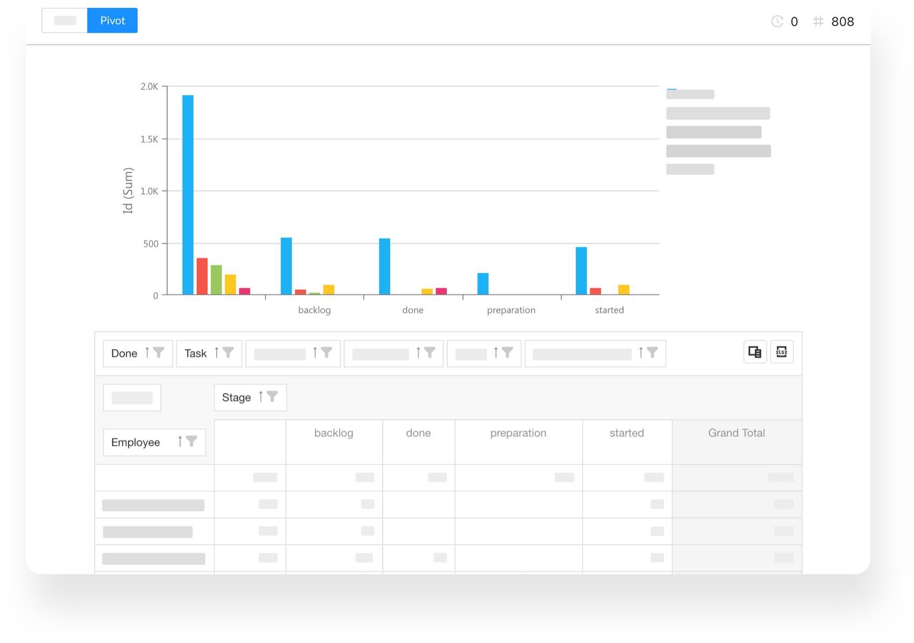914x643 pixels.
Task: Click the filter funnel on the Done field
Action: click(x=159, y=353)
